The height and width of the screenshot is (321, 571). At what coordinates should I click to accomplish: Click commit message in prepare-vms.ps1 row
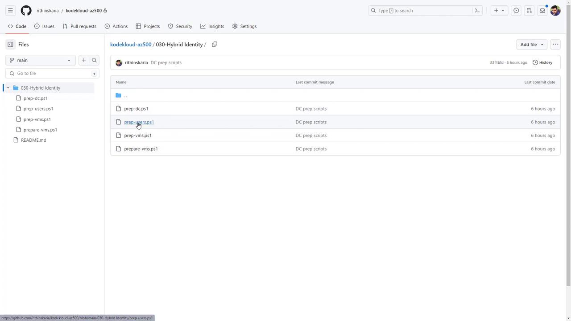coord(311,149)
